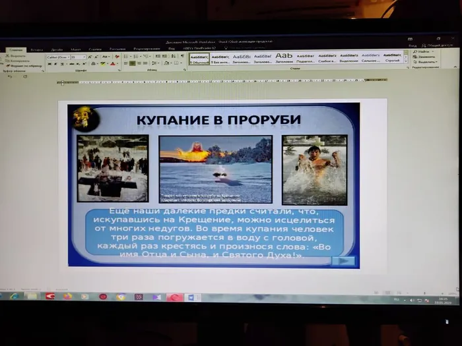Click Формат по образцу format painter
This screenshot has height=346, width=462.
pos(24,66)
